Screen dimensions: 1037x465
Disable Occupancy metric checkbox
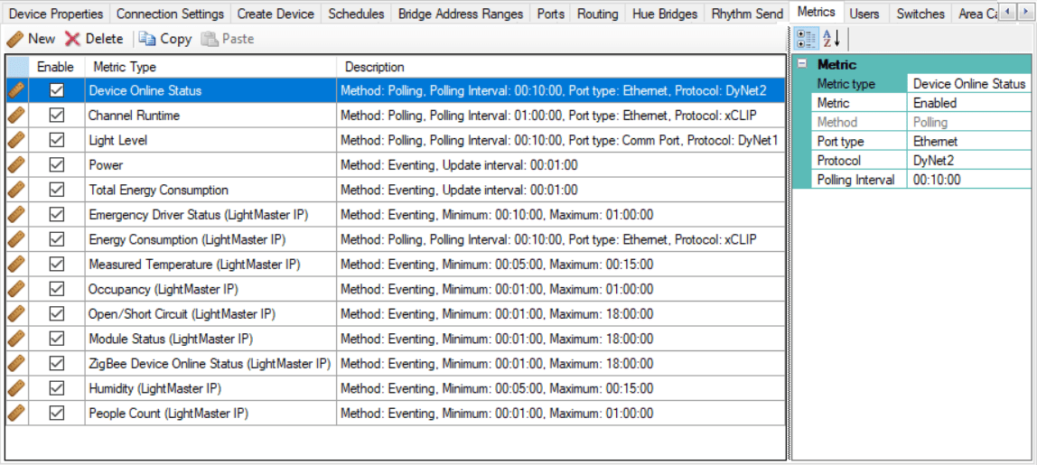(x=57, y=289)
